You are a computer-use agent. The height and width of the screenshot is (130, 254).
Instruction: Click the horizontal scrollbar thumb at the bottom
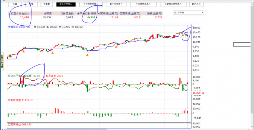click(55, 129)
